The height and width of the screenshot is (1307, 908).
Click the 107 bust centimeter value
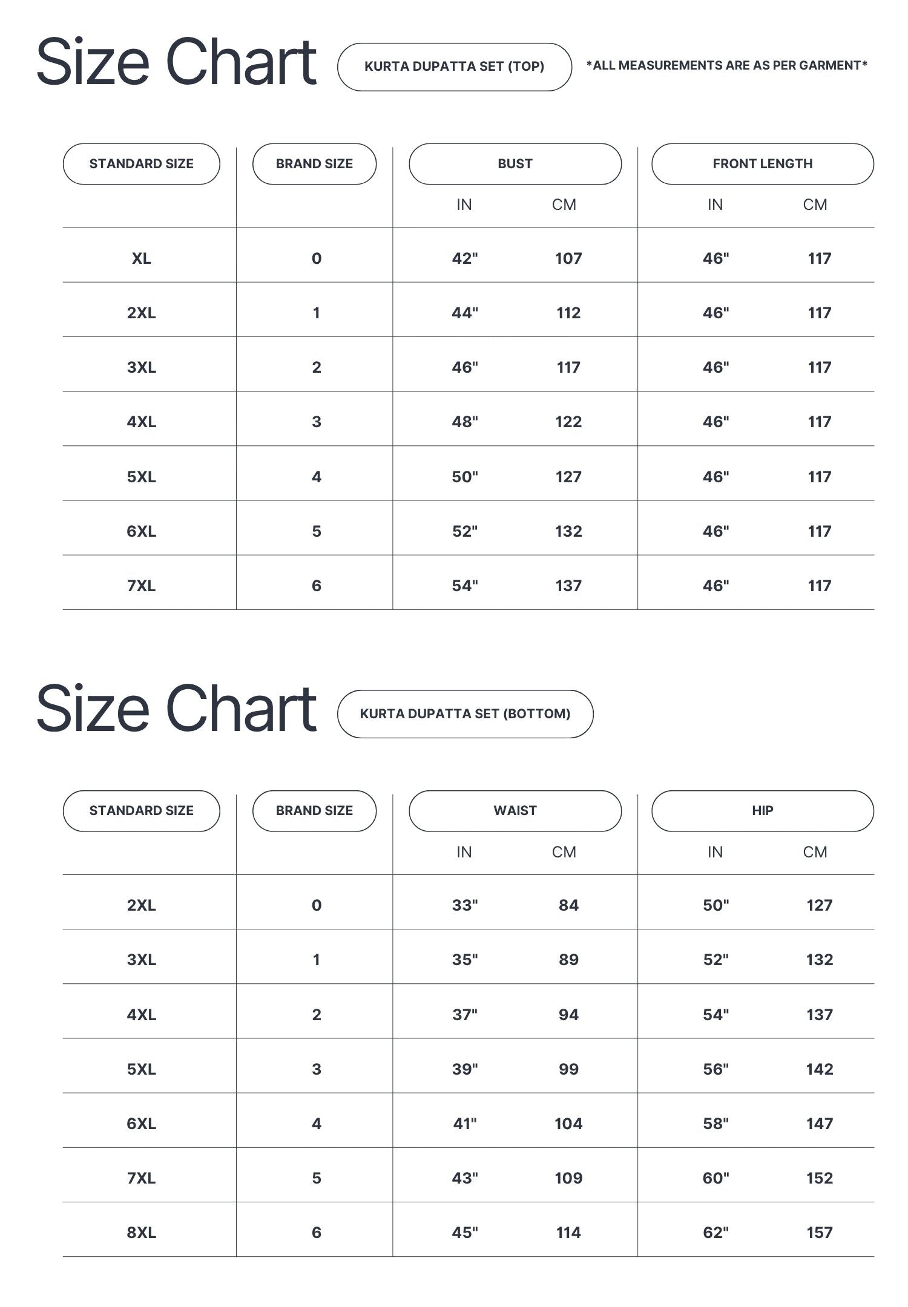pyautogui.click(x=568, y=258)
